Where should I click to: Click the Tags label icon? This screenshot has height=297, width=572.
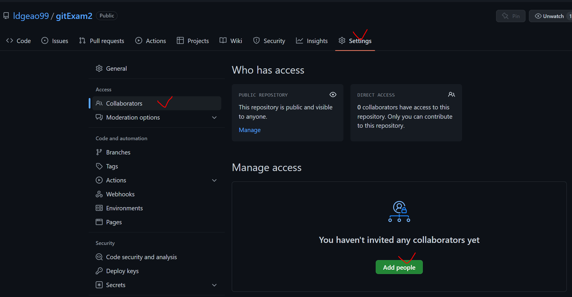pyautogui.click(x=99, y=166)
